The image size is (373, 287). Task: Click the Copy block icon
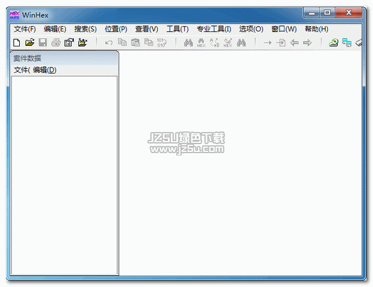(x=122, y=42)
